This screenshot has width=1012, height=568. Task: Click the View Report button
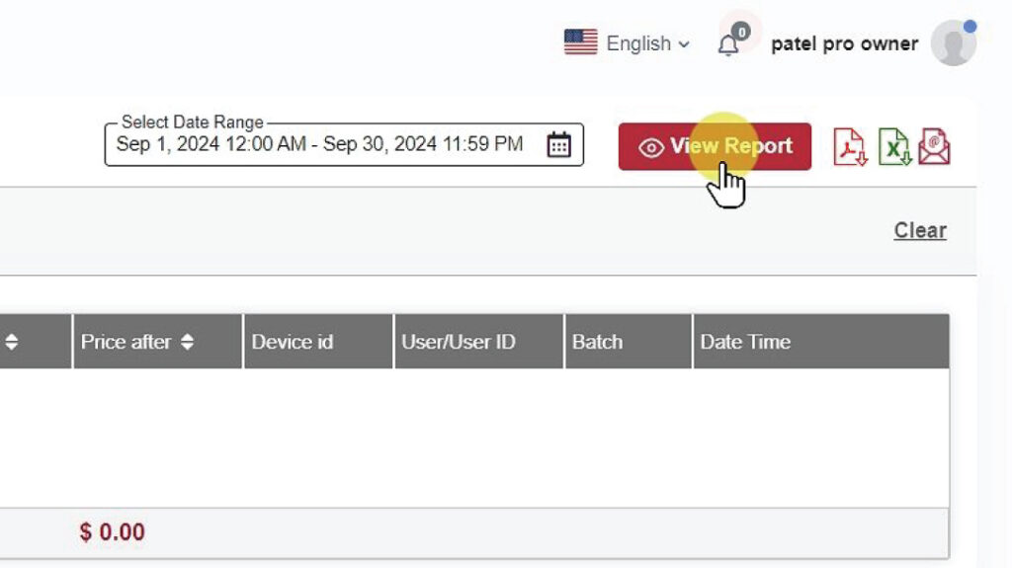click(715, 146)
